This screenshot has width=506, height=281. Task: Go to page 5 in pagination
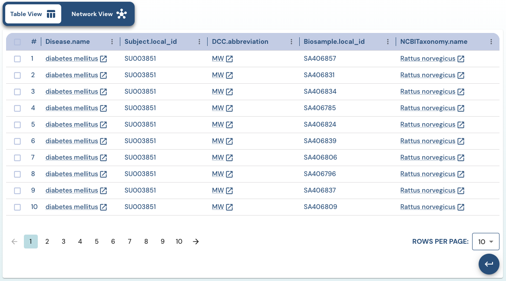[96, 242]
